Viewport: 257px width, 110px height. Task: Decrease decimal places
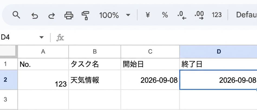coord(182,15)
